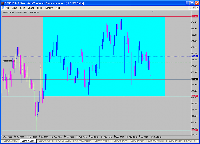The width and height of the screenshot is (200, 144).
Task: Click the chart window icon beside File
Action: (x=3, y=8)
